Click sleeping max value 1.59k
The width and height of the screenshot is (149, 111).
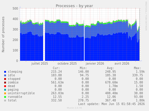pyautogui.click(x=140, y=72)
